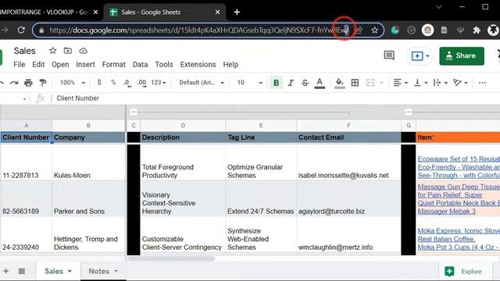Open the File menu
The width and height of the screenshot is (500, 281).
click(19, 64)
